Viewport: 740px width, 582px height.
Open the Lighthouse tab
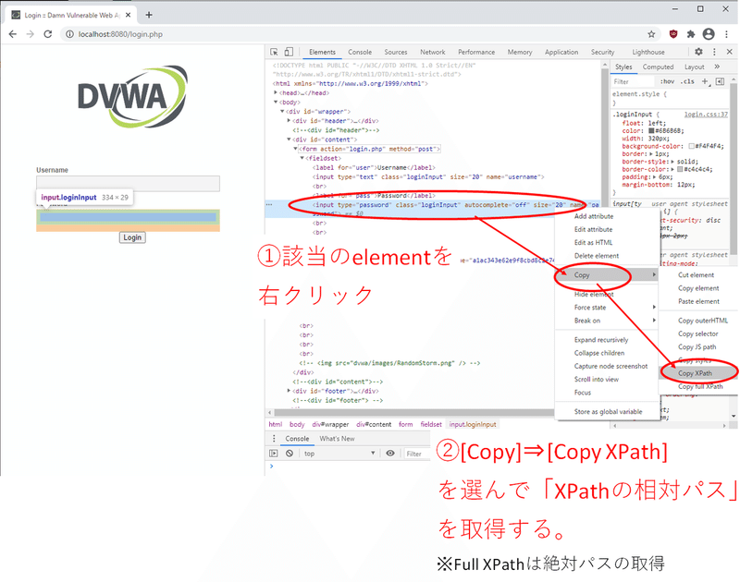tap(648, 52)
